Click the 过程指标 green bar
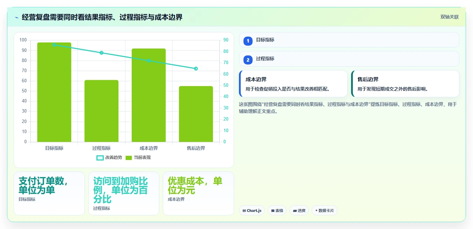This screenshot has height=229, width=473. [x=101, y=111]
